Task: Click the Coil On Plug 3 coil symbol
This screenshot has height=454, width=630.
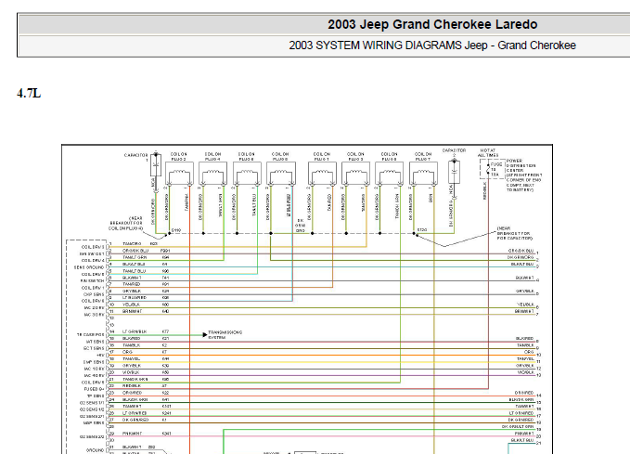Action: tap(355, 174)
